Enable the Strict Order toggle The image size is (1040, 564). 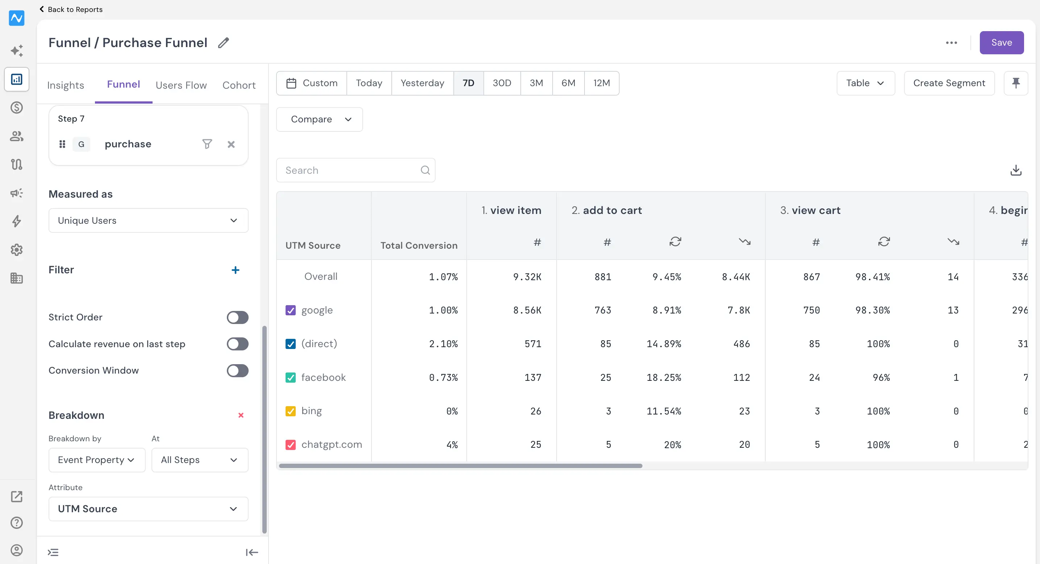237,317
